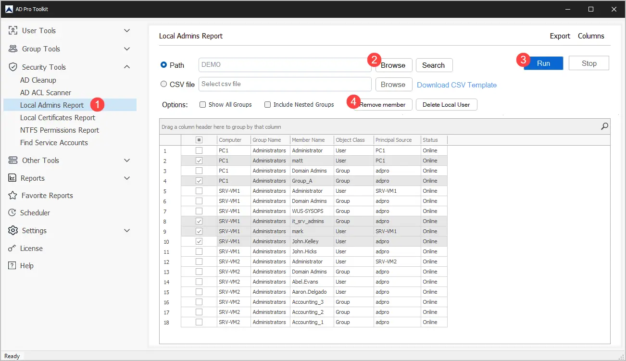Click the Search button
This screenshot has height=361, width=626.
[x=434, y=65]
